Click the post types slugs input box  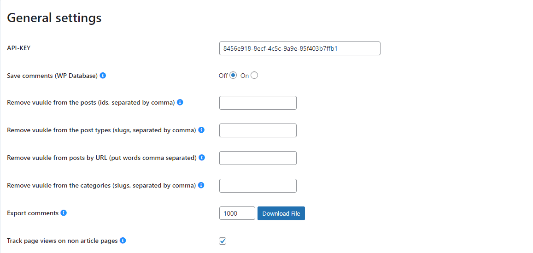coord(258,130)
